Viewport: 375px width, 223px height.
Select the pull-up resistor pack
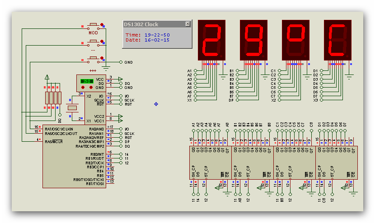pyautogui.click(x=53, y=98)
